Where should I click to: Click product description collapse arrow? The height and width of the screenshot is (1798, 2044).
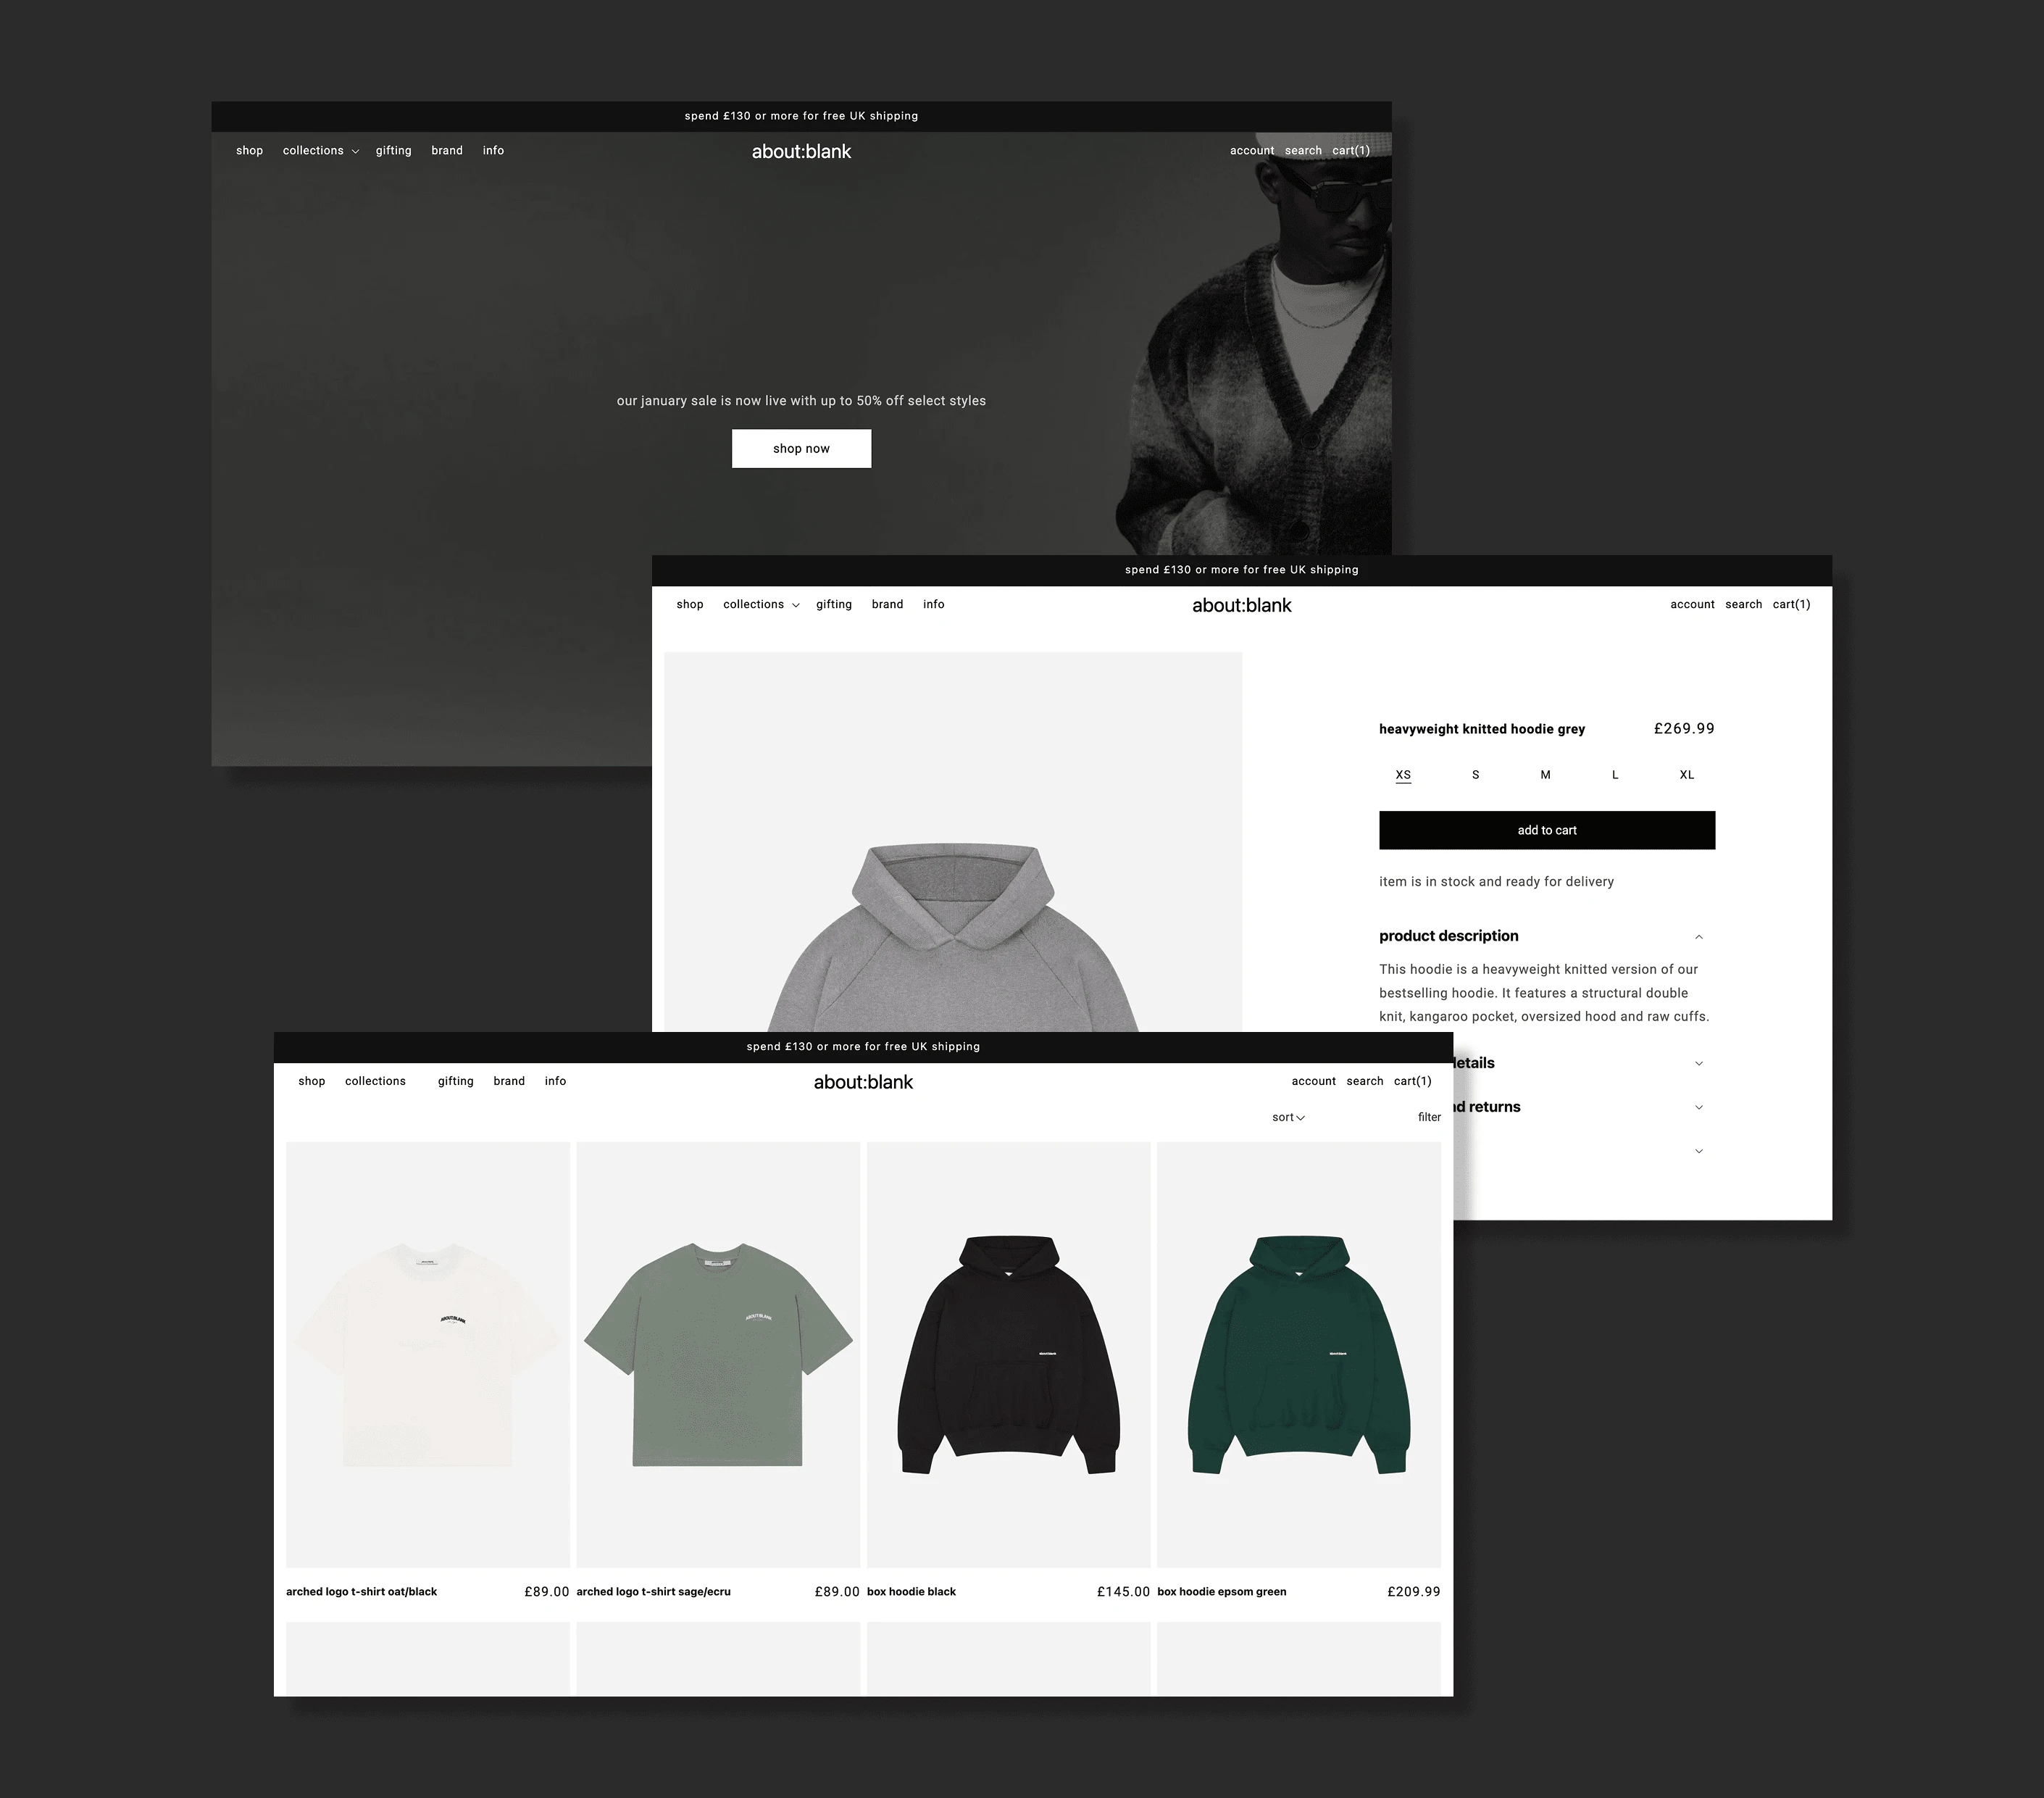tap(1701, 936)
